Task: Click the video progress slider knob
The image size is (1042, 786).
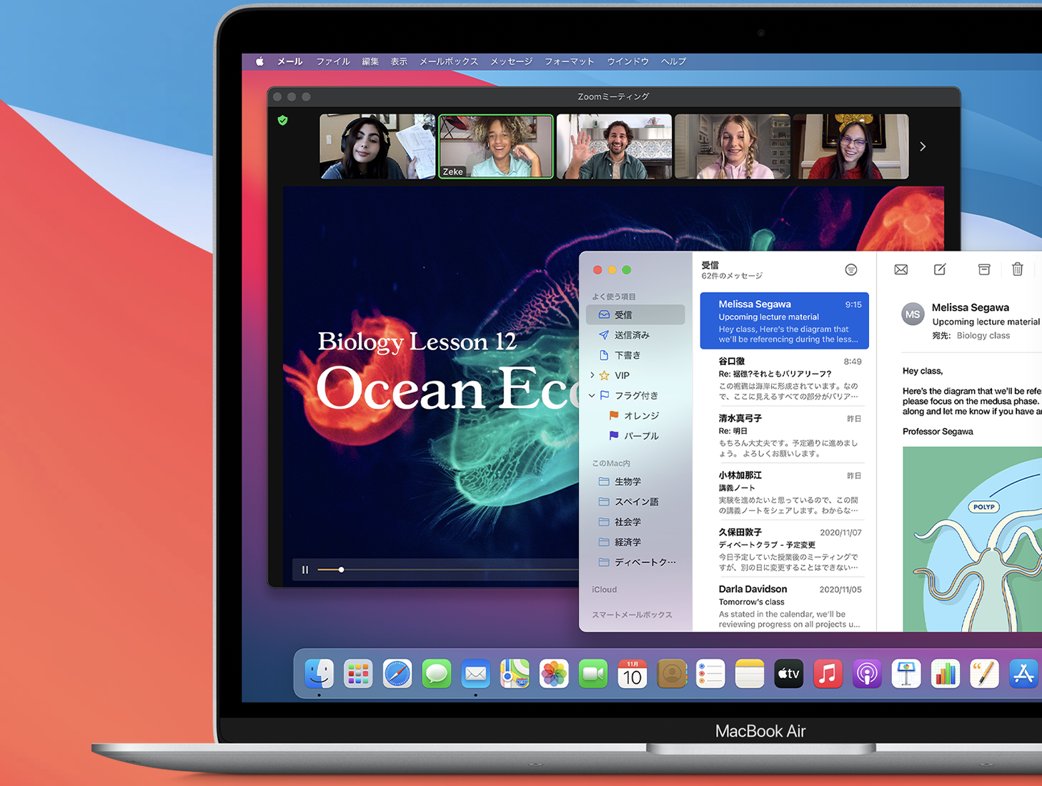Action: point(341,569)
